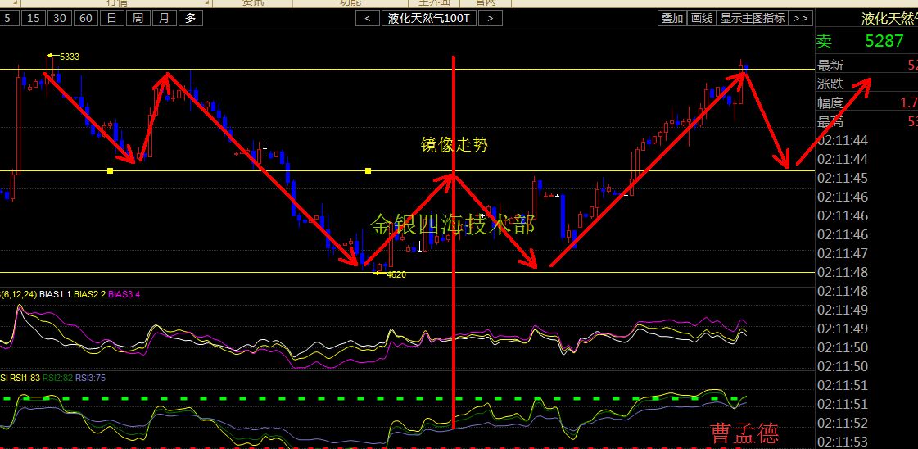Select the 30-minute period button

coord(59,18)
